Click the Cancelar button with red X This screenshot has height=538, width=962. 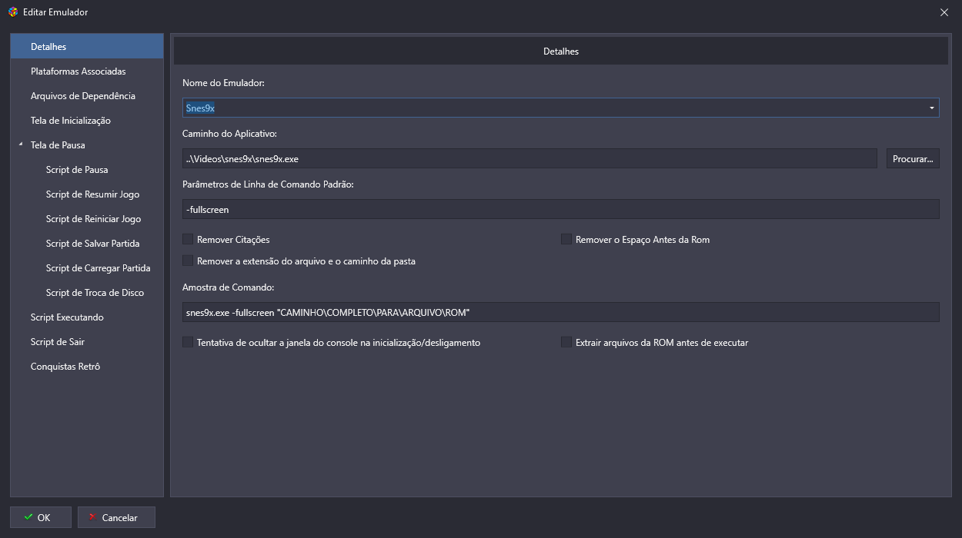point(116,517)
